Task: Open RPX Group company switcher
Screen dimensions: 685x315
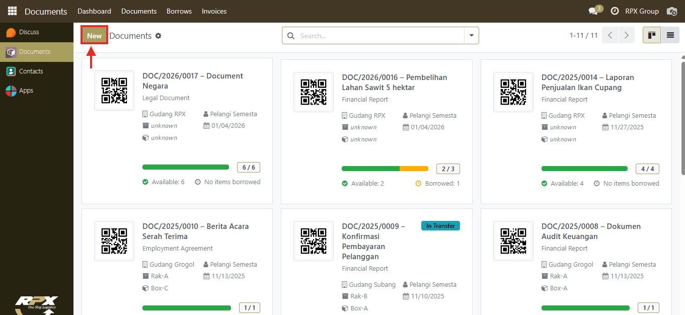Action: coord(642,11)
